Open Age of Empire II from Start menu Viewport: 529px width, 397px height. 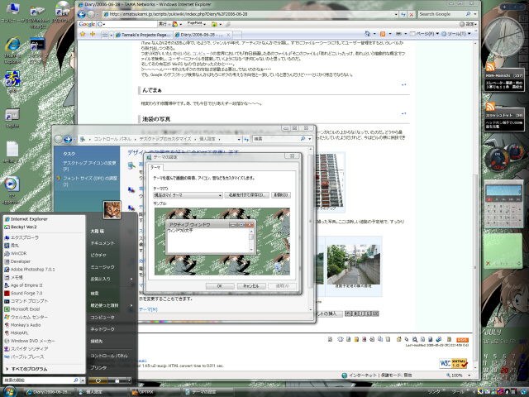click(31, 285)
